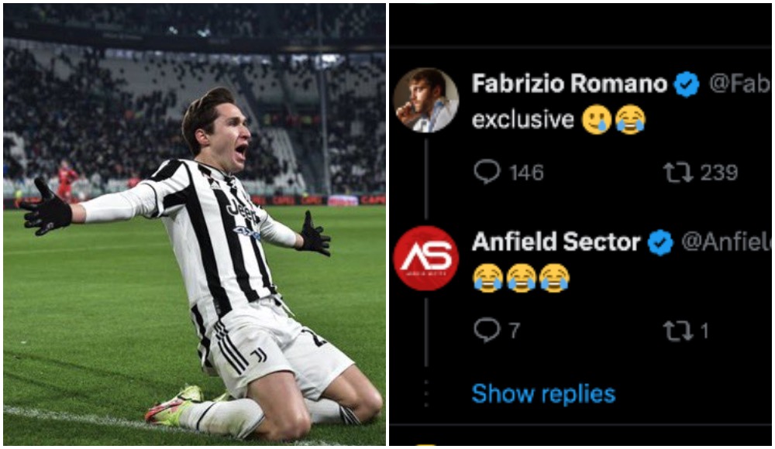Reply to Fabrizio Romano's tweet via the speech bubble icon

(487, 172)
